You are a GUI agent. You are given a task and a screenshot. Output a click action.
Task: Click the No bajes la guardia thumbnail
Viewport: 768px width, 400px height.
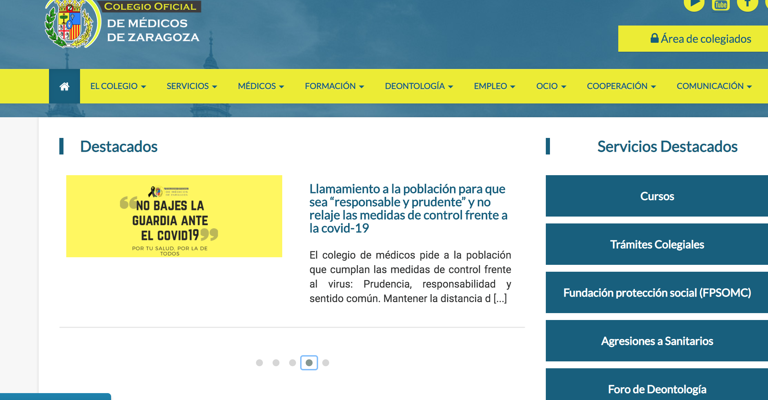click(174, 216)
